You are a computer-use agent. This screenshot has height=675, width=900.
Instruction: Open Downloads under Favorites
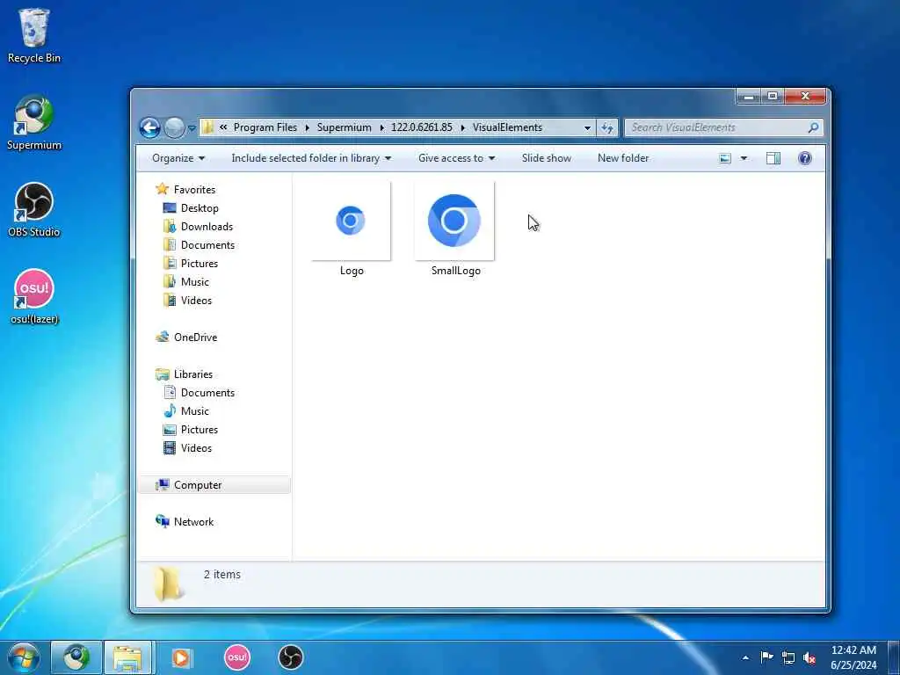[x=199, y=226]
